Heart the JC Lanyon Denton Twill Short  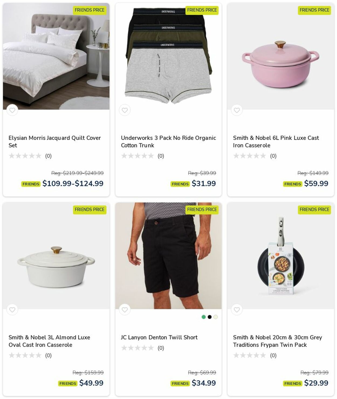coord(125,310)
